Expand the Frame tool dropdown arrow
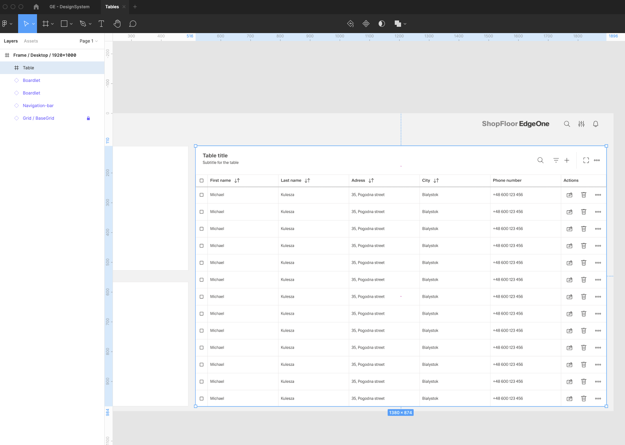The width and height of the screenshot is (625, 445). coord(52,24)
